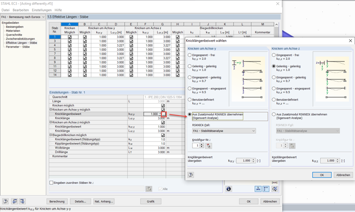Viewport: 355px width, 212px height.
Task: Select 'Eingespannt - frei' for axis y
Action: click(x=190, y=55)
